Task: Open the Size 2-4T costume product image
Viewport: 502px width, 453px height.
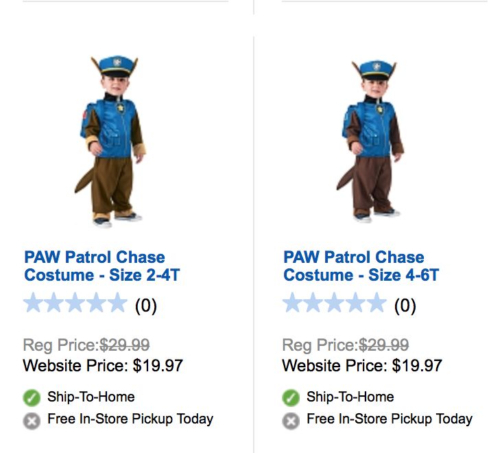Action: [x=110, y=141]
